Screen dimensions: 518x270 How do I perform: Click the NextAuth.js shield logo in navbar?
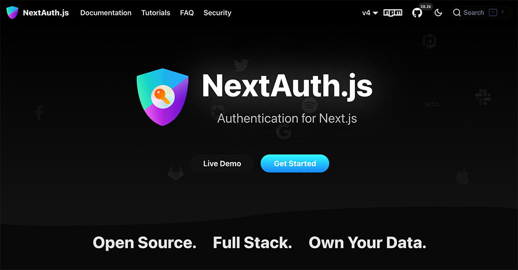pyautogui.click(x=12, y=12)
